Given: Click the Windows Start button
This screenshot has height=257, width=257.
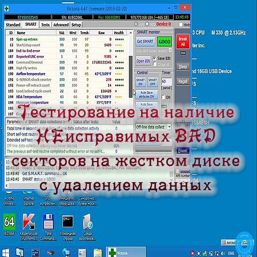Looking at the screenshot, I should tap(5, 253).
